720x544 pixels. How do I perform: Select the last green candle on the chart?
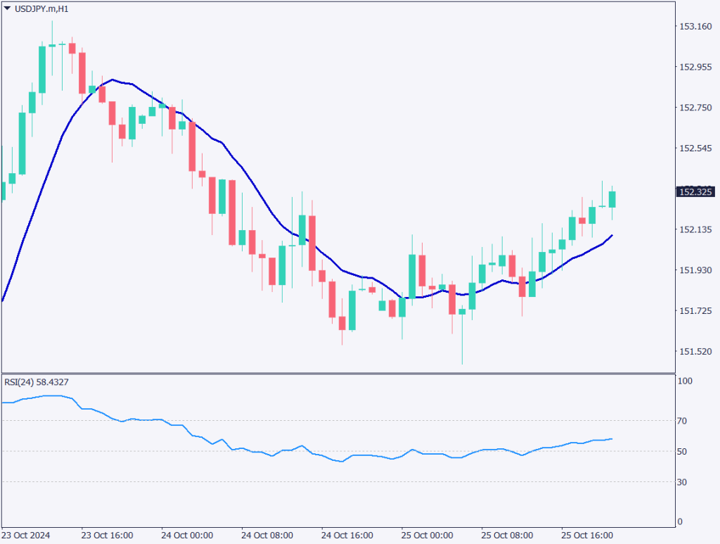click(612, 199)
